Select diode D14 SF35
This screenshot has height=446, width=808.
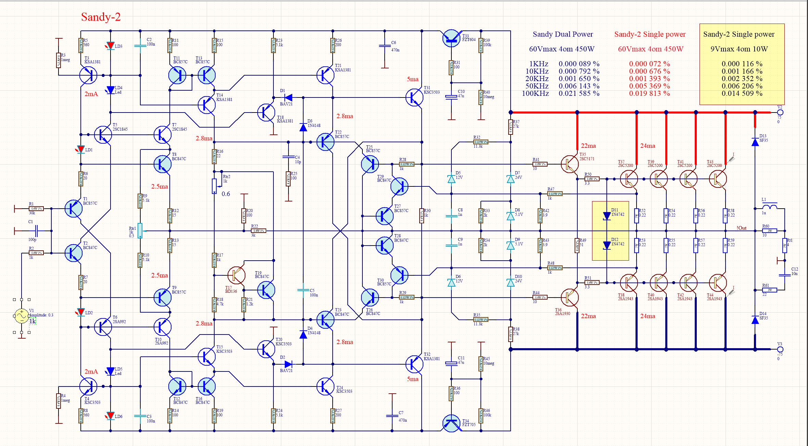coord(755,320)
